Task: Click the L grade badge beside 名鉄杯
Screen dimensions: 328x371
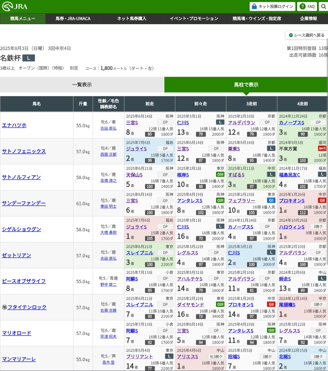Action: (29, 58)
